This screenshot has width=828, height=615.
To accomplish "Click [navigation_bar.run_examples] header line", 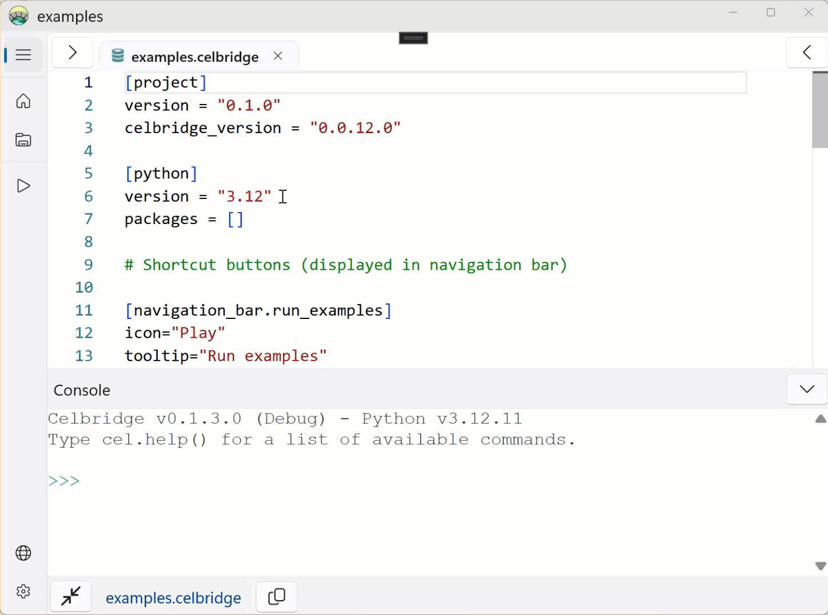I will point(258,310).
